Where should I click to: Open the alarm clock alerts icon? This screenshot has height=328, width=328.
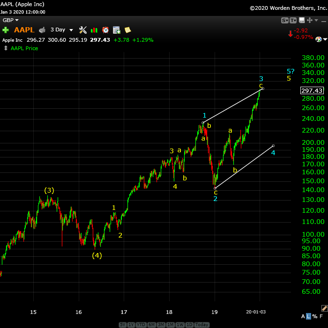[105, 30]
